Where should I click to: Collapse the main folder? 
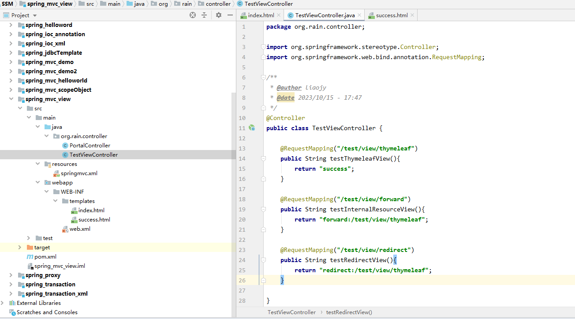click(29, 118)
